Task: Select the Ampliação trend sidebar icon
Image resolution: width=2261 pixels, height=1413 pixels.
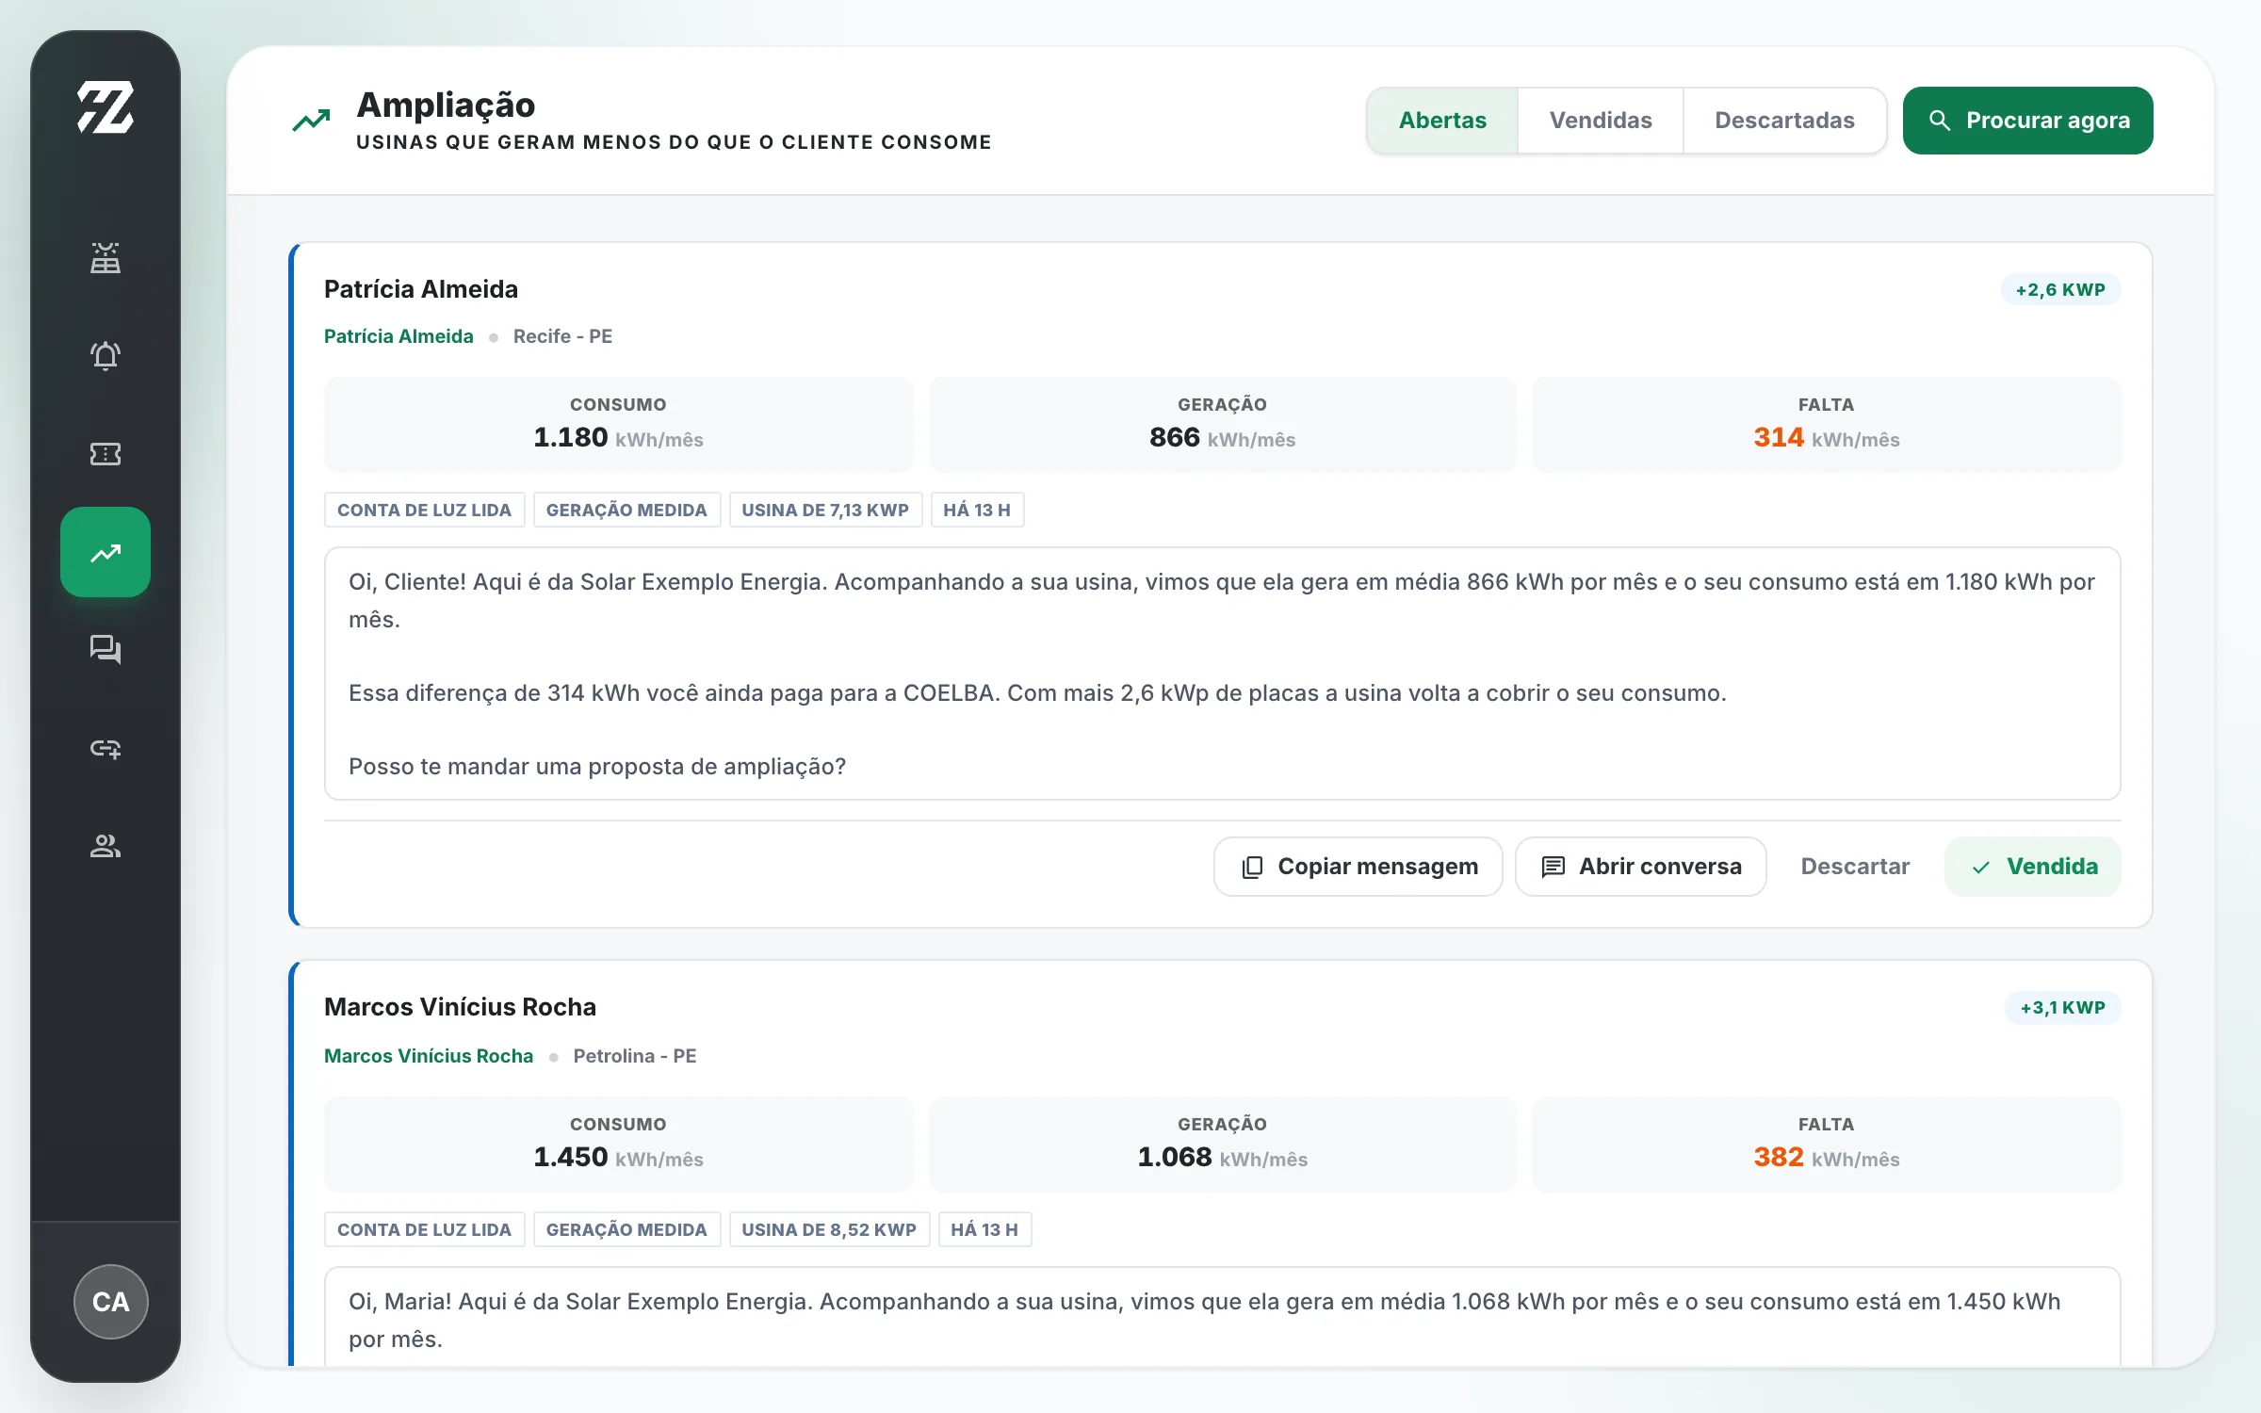Action: 106,552
